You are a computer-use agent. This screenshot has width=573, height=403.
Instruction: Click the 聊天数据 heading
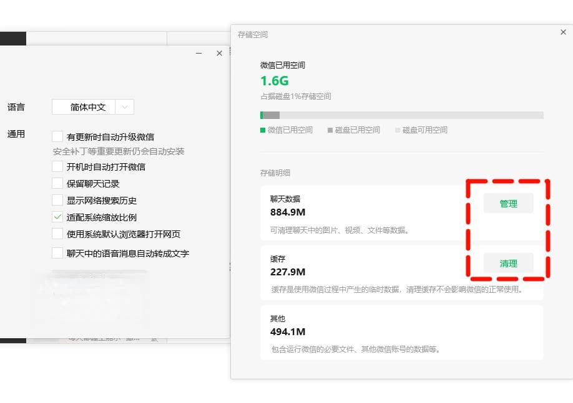coord(285,199)
